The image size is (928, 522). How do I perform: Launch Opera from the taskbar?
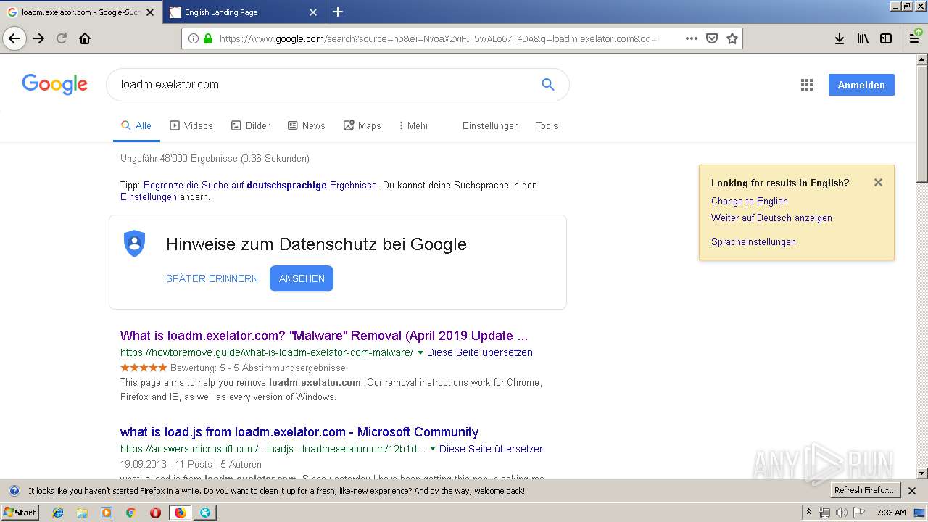(x=155, y=513)
